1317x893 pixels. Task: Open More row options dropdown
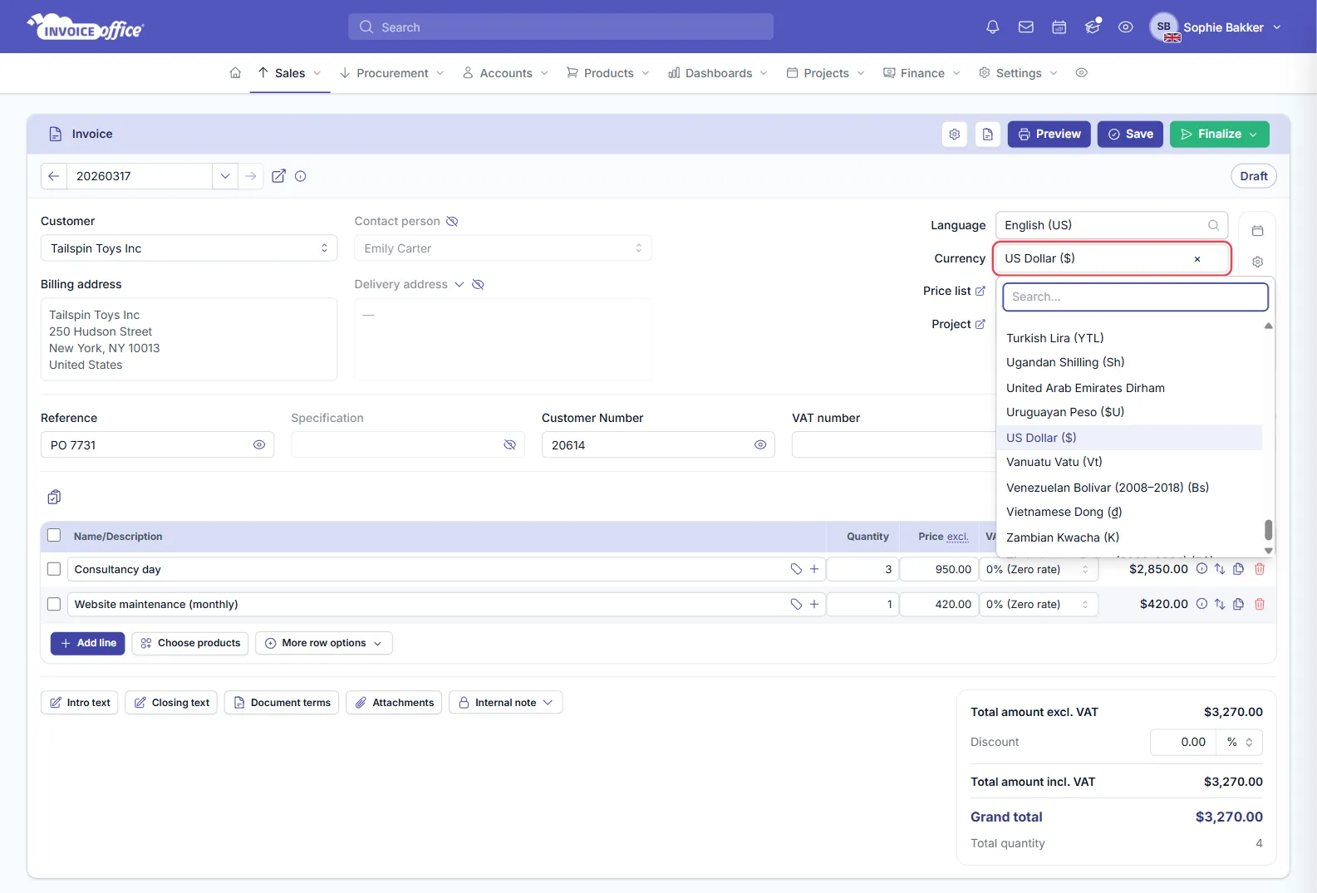pyautogui.click(x=324, y=643)
